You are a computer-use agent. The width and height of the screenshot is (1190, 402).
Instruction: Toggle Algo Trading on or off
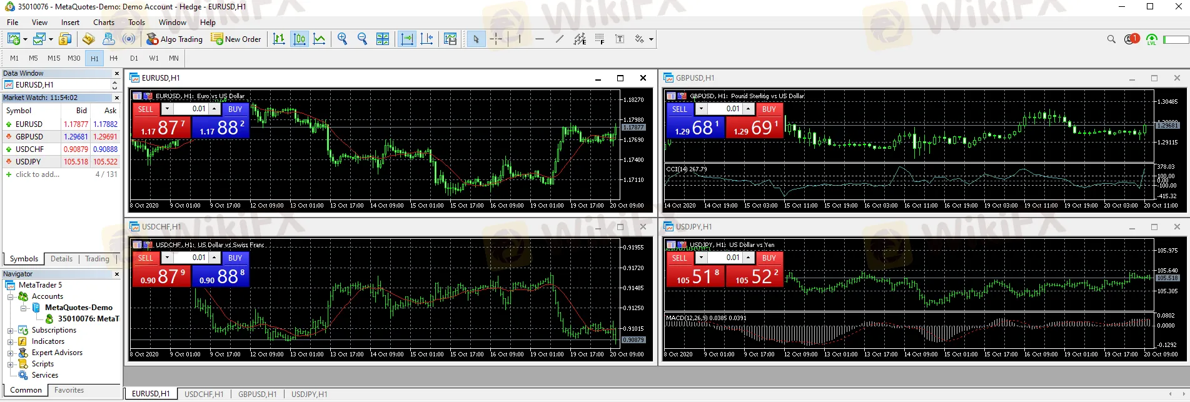click(174, 39)
